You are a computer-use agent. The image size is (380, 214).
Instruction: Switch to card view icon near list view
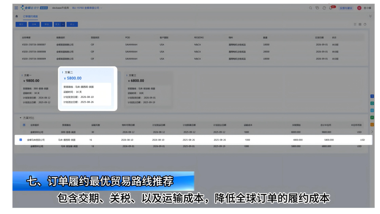[360, 24]
